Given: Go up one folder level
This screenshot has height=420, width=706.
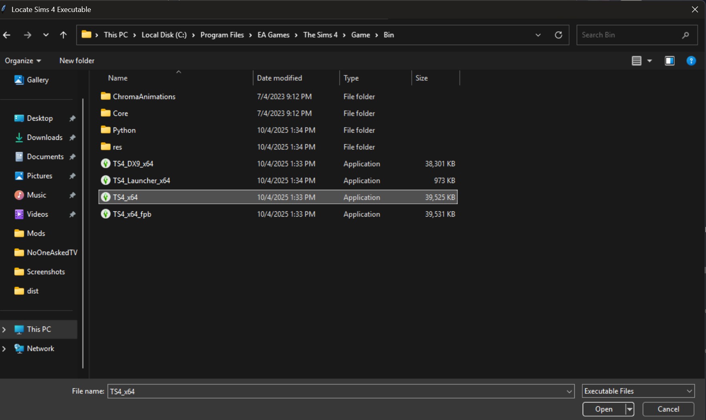Looking at the screenshot, I should [63, 35].
